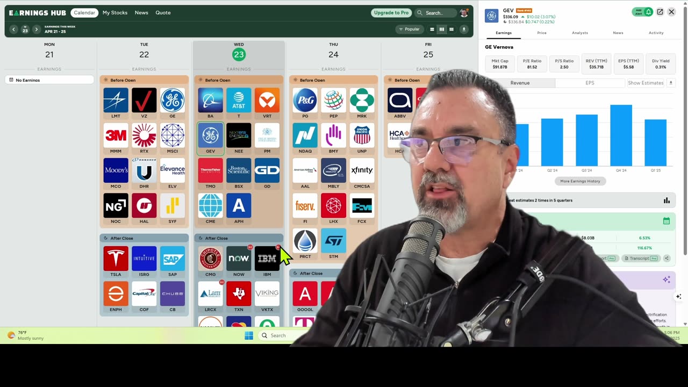688x387 pixels.
Task: Switch to the Price tab for GEV
Action: pyautogui.click(x=542, y=33)
